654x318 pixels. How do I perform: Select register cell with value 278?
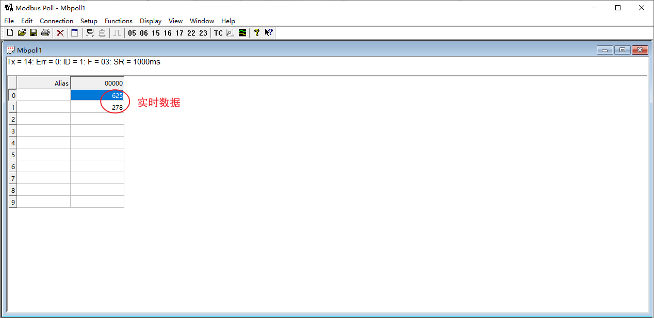[x=97, y=107]
